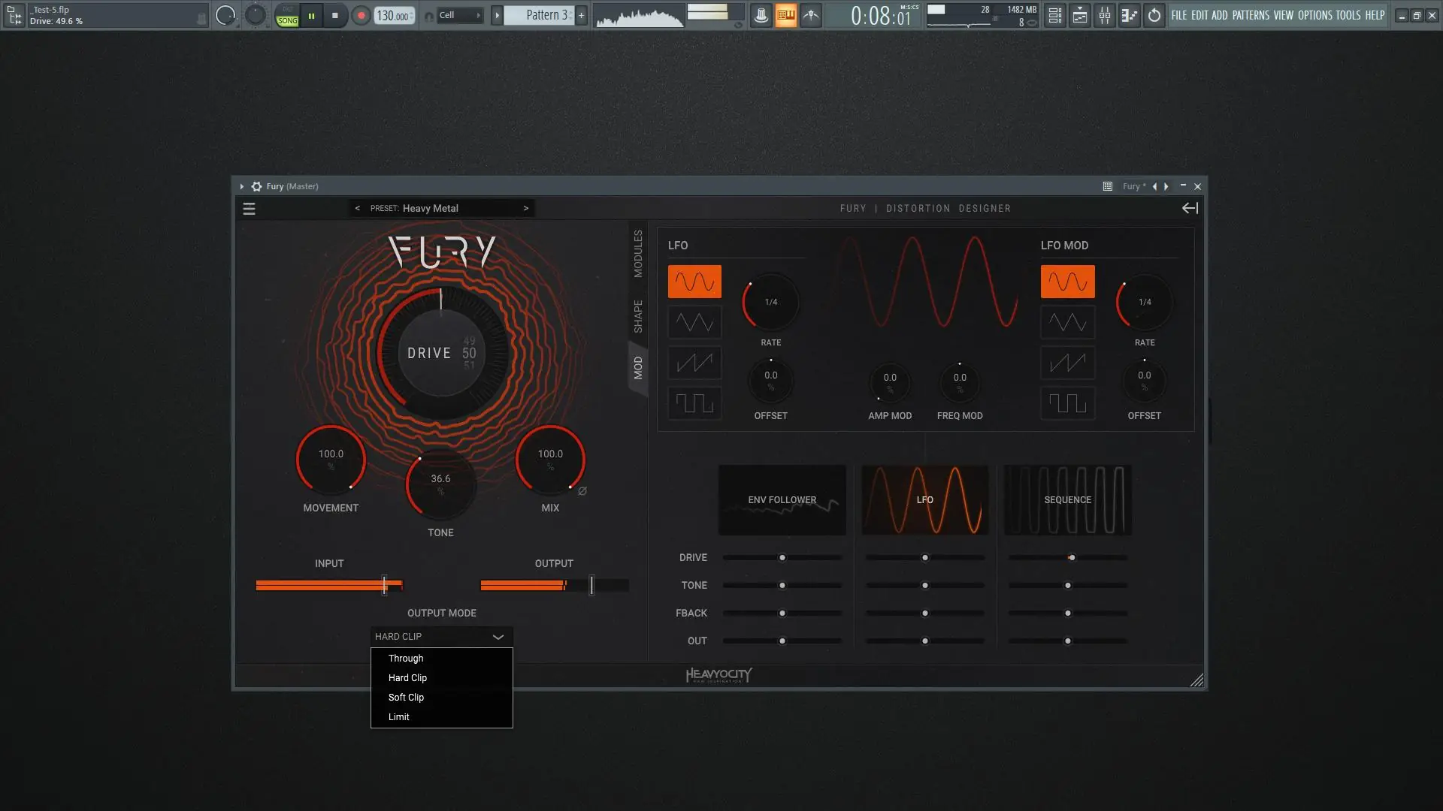Open the FL Studio mixer icon

[x=1105, y=15]
